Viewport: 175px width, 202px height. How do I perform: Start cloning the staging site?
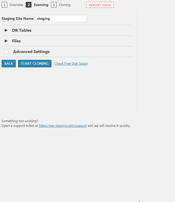(x=35, y=63)
